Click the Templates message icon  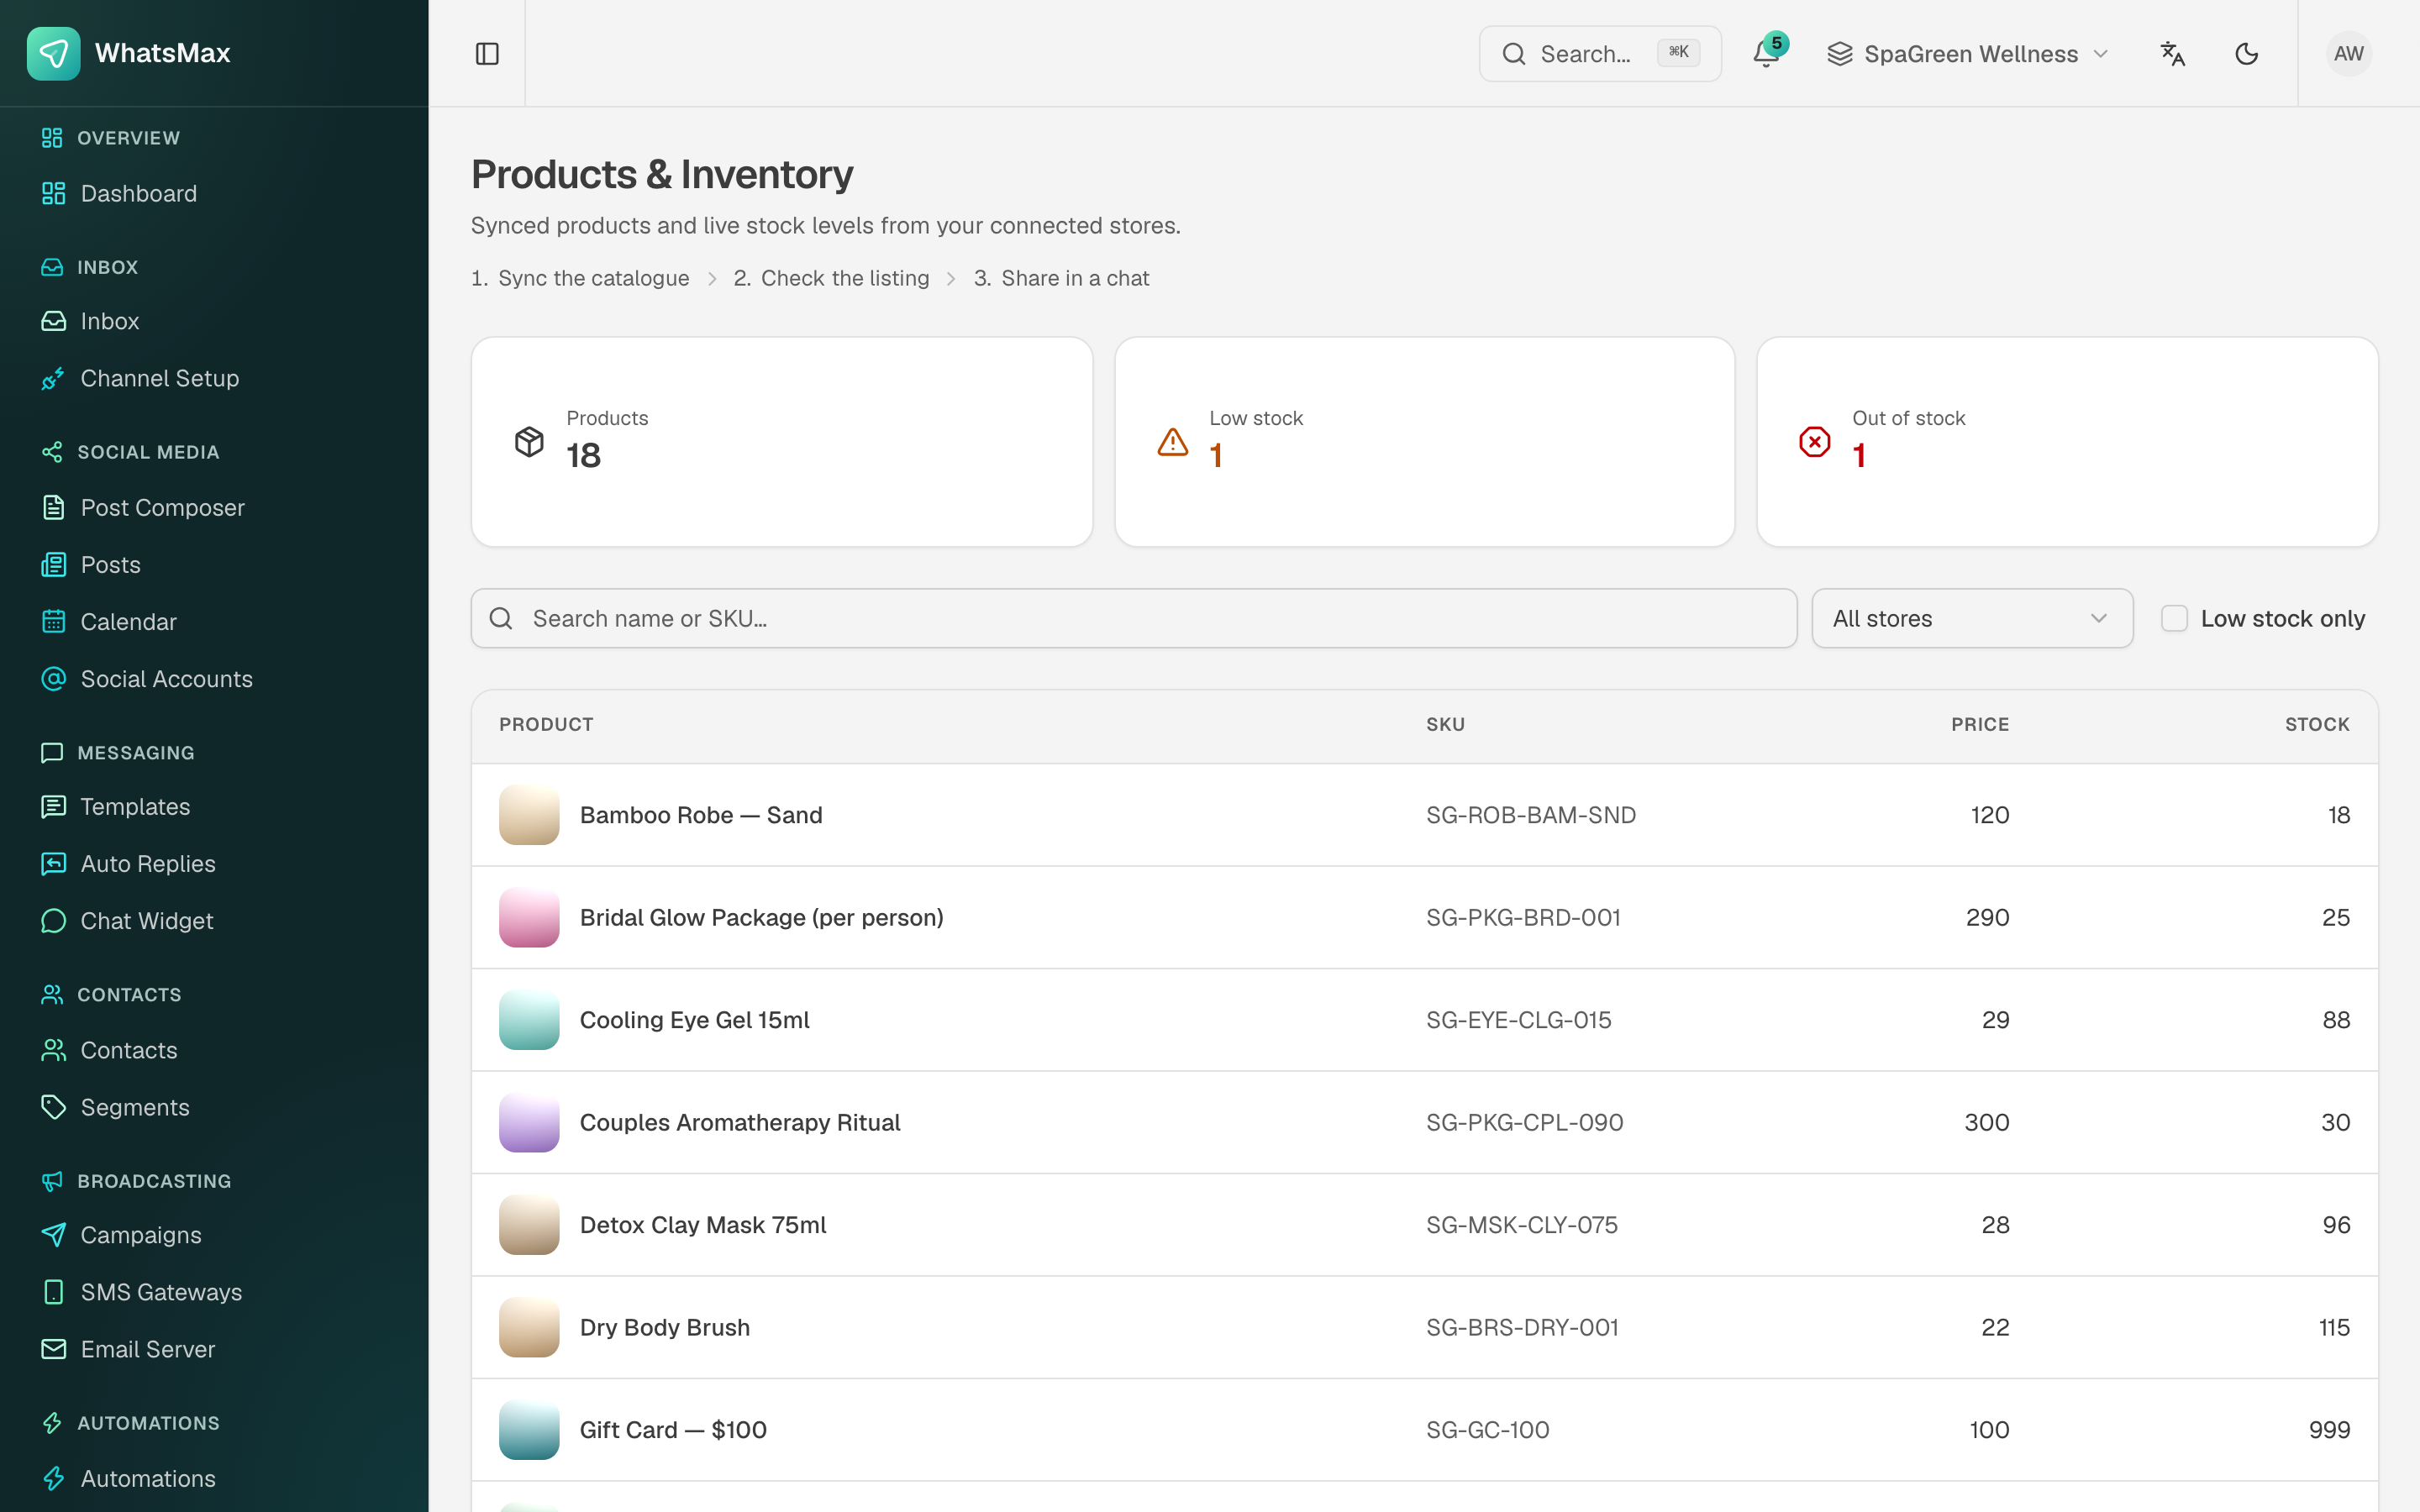point(54,807)
